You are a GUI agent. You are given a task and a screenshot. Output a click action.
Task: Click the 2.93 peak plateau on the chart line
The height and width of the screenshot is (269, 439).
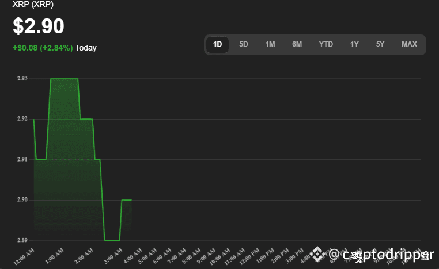point(64,79)
